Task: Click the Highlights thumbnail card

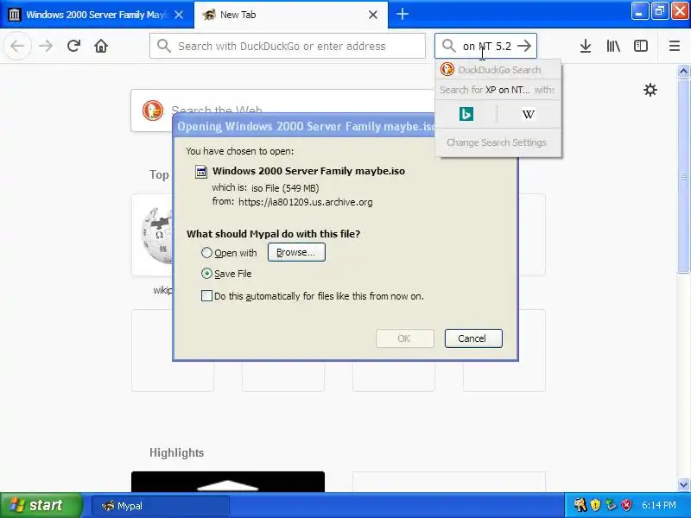Action: click(228, 482)
